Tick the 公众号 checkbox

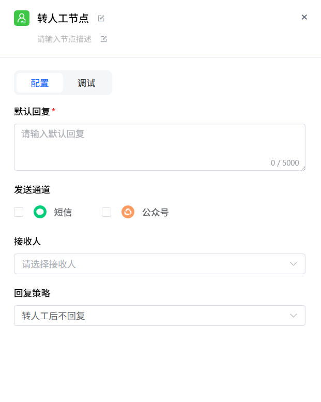(106, 212)
